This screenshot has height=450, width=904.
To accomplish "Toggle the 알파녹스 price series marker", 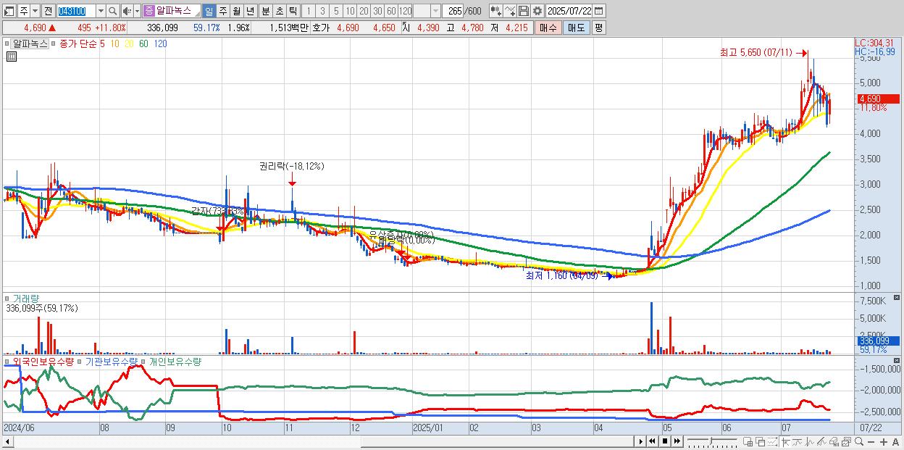I will [x=7, y=43].
